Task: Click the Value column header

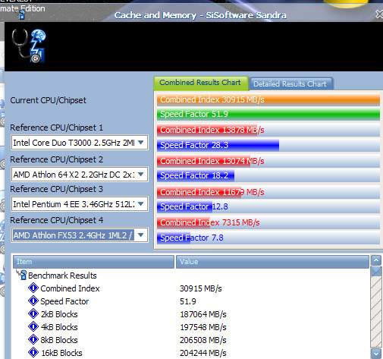Action: point(272,262)
